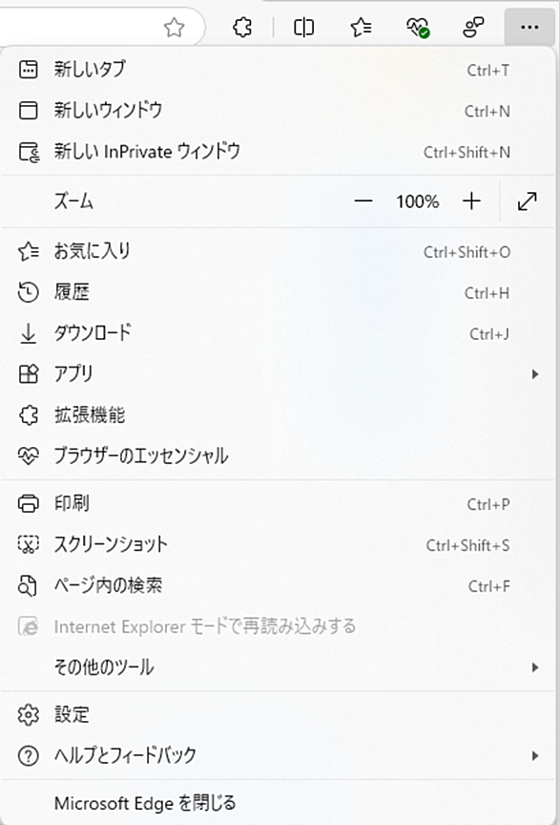Screen dimensions: 559x825
Task: Expand the その他のツール submenu
Action: (x=279, y=667)
